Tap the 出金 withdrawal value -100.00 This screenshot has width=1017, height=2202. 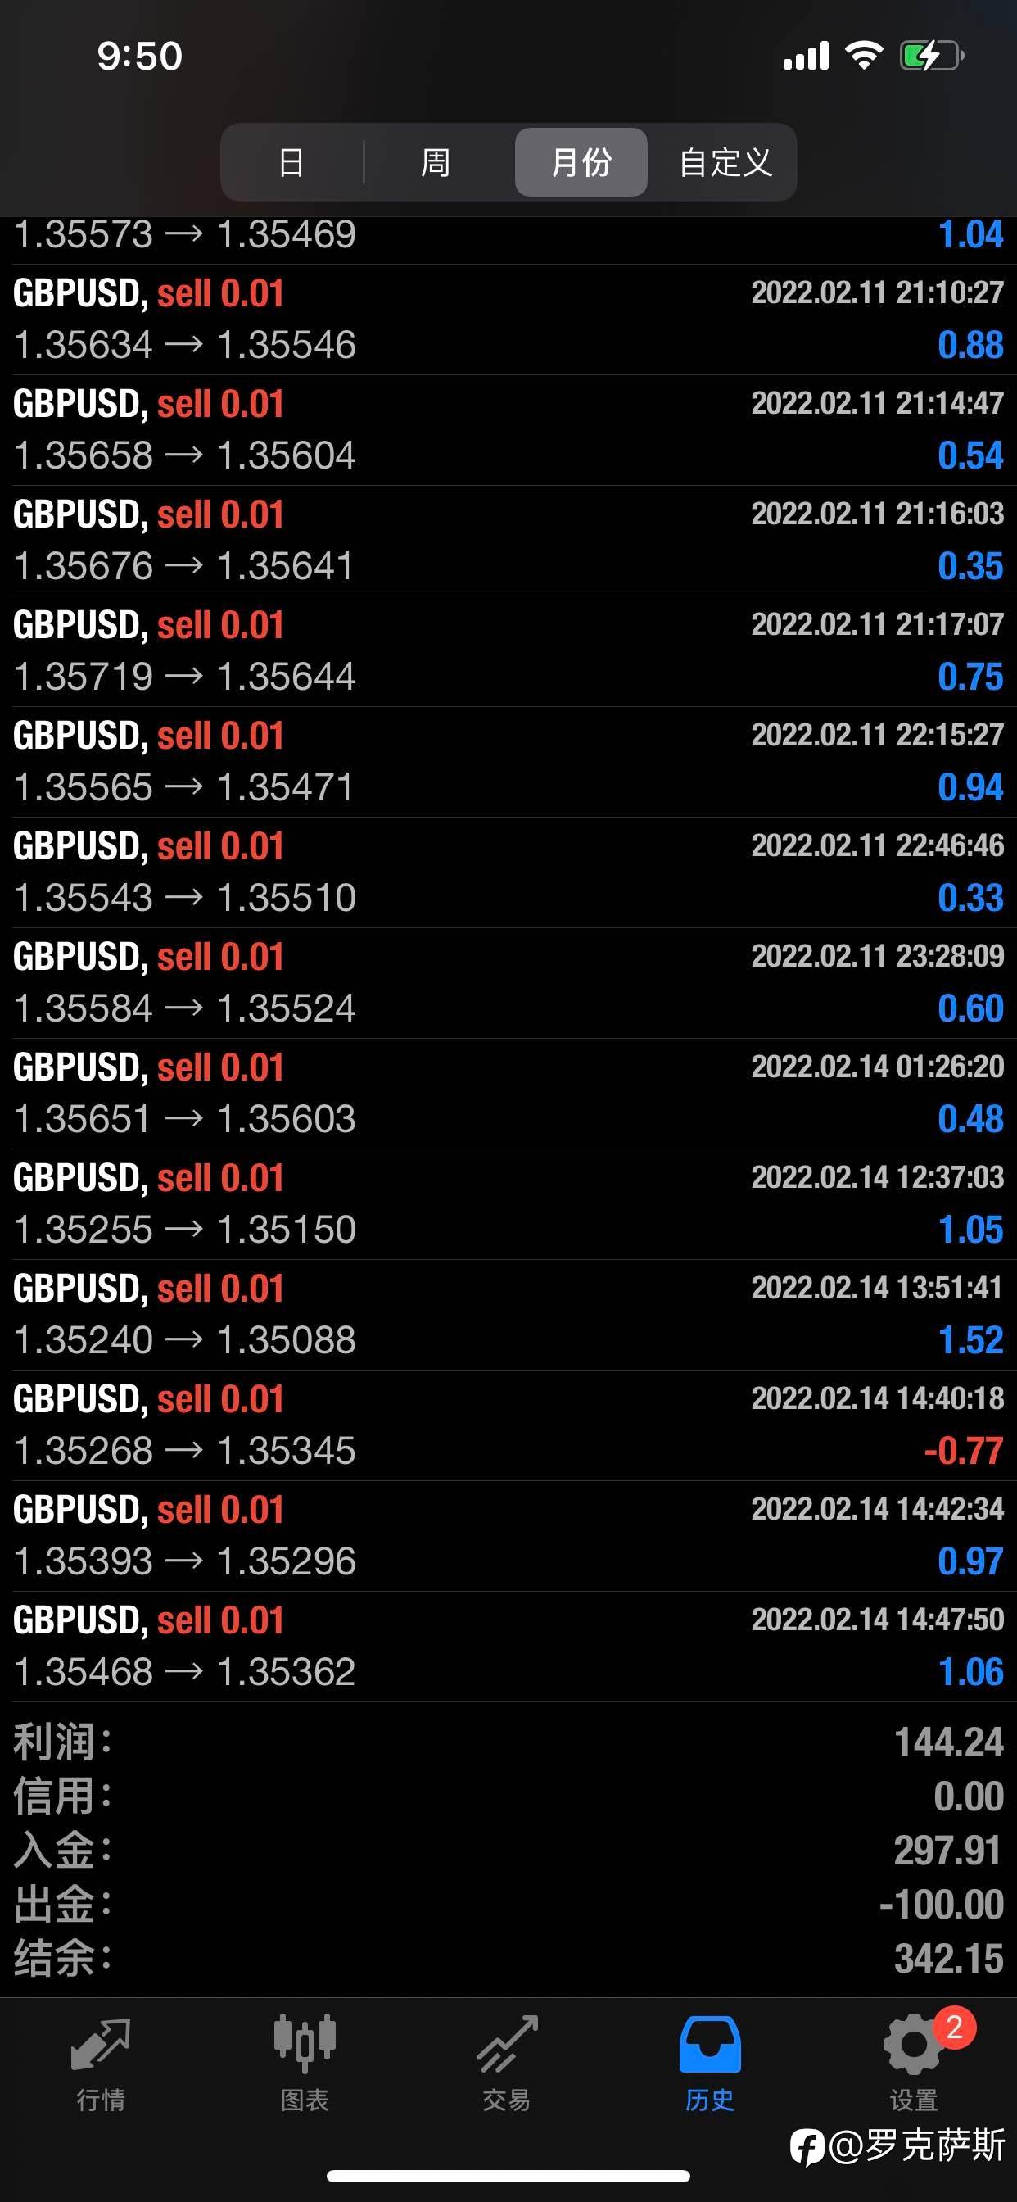click(942, 1905)
